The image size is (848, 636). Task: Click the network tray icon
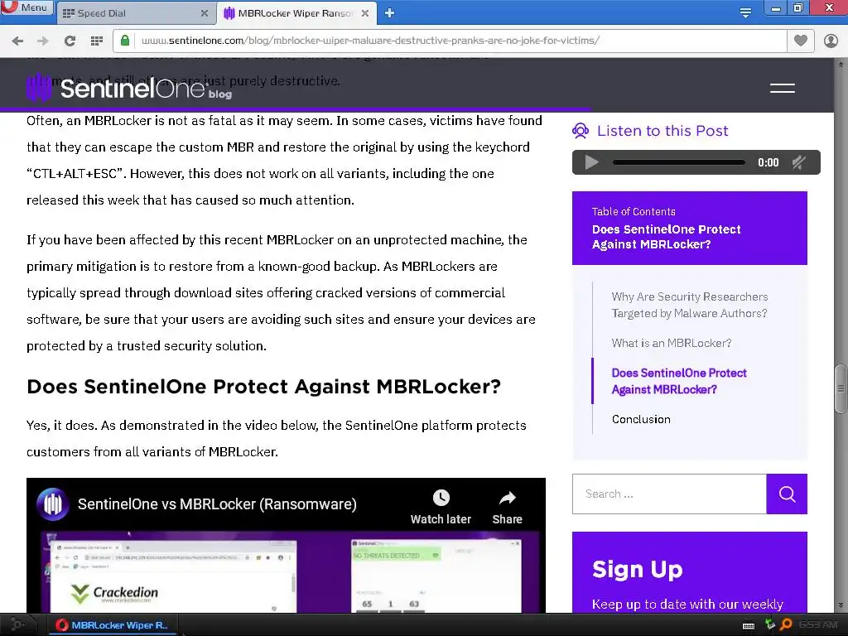[769, 624]
